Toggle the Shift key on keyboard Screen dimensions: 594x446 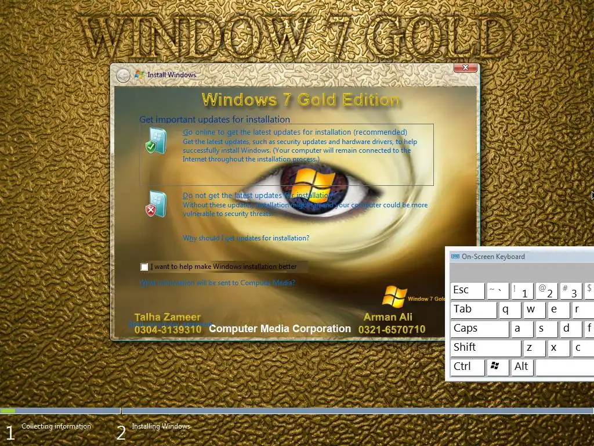pos(486,348)
